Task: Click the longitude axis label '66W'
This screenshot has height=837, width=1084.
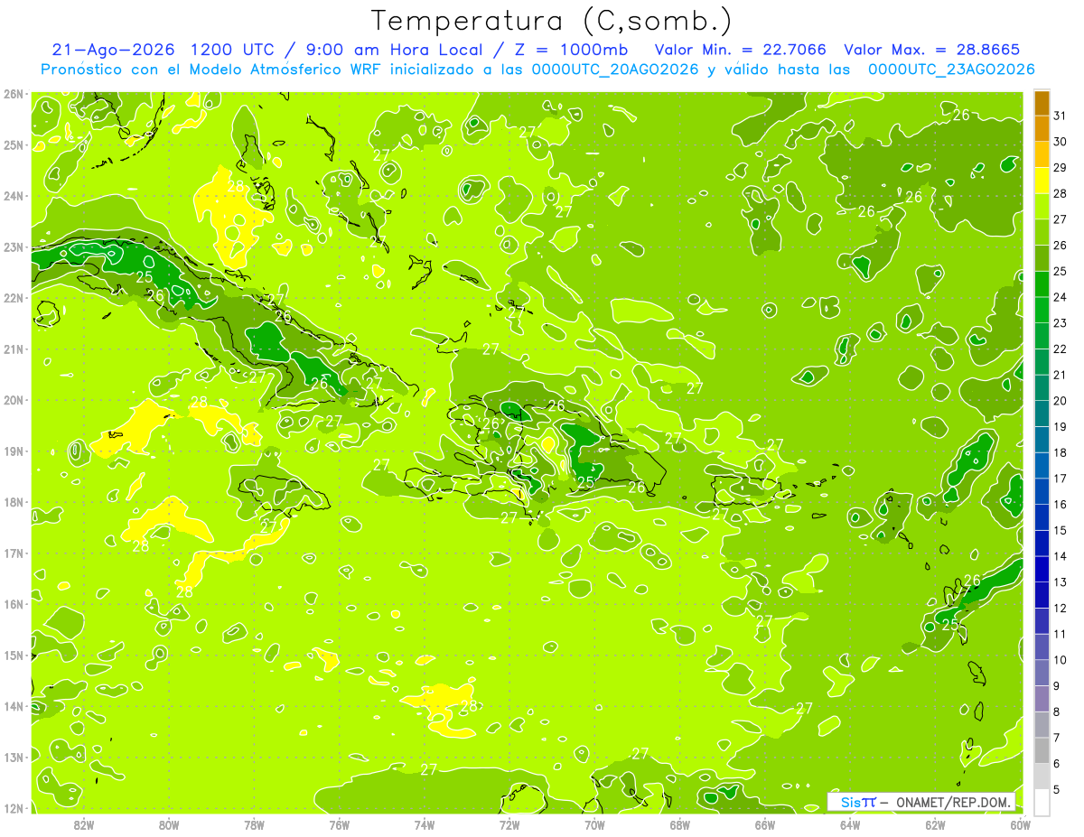Action: [765, 824]
